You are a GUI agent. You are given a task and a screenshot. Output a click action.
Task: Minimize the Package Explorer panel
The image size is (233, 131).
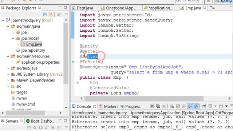(59, 7)
